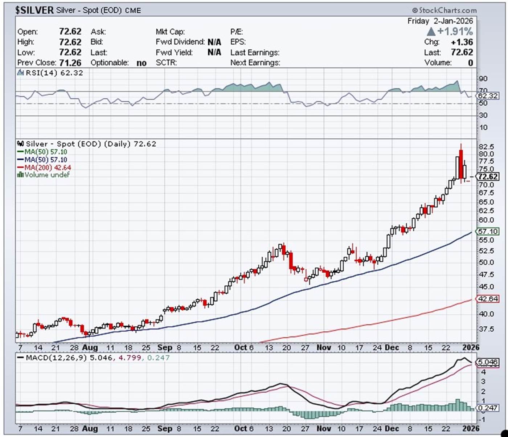Click the candlestick icon before Silver - Spot (Daily)
Viewport: 508px width, 437px height.
pyautogui.click(x=21, y=144)
